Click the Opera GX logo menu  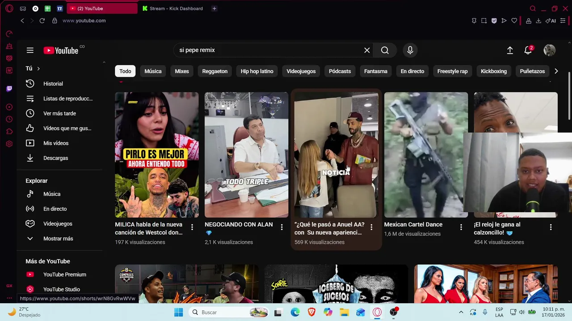pyautogui.click(x=9, y=8)
